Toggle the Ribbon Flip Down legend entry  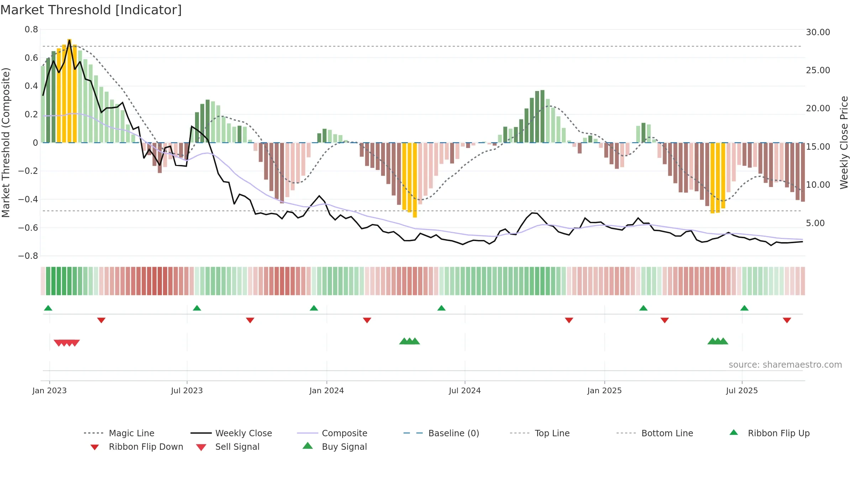point(136,447)
